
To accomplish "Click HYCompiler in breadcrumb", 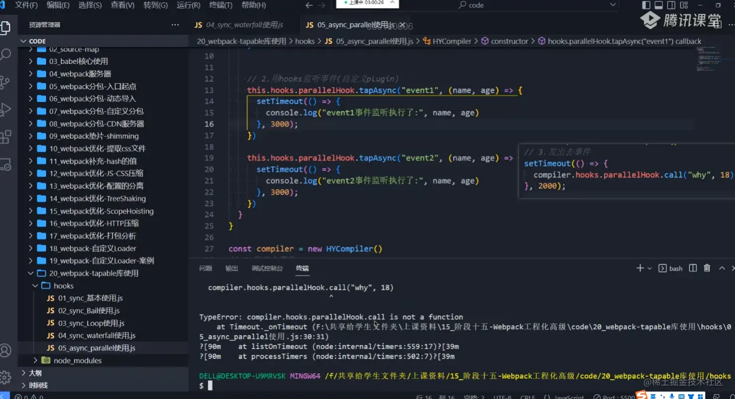I will 448,41.
